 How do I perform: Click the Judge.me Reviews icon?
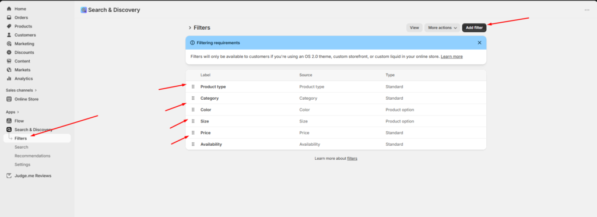(9, 176)
